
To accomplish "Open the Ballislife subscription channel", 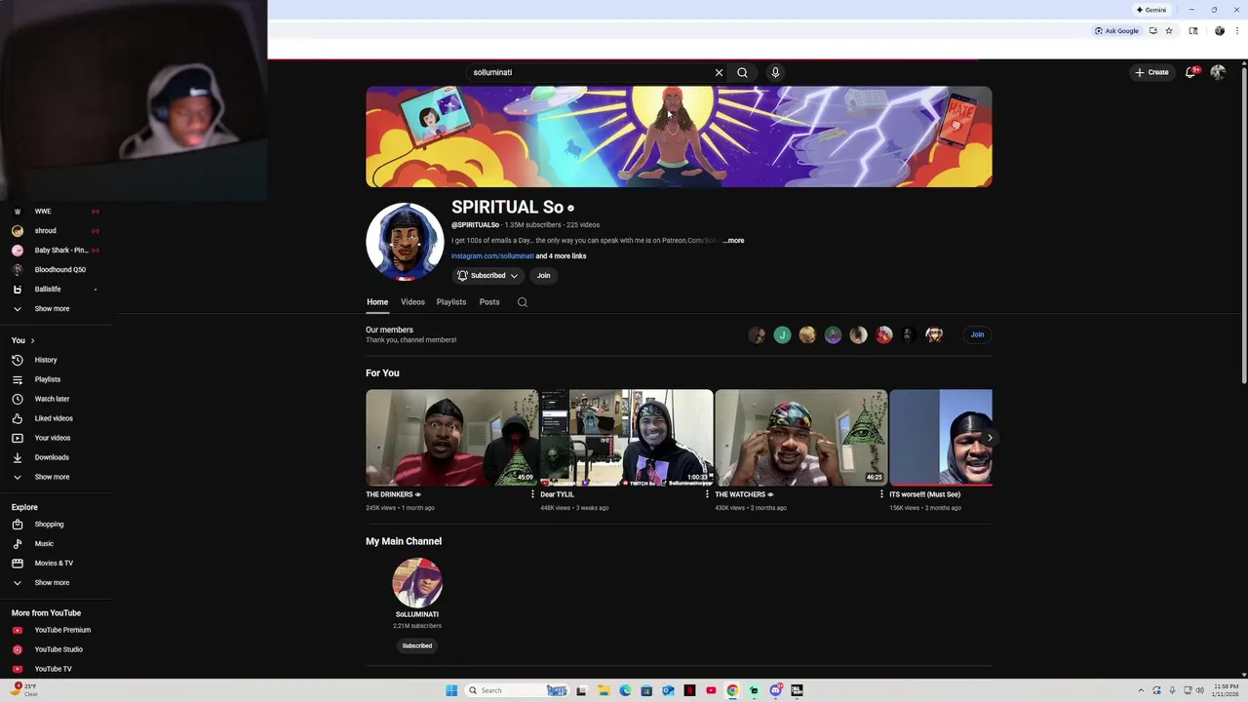I will coord(48,290).
